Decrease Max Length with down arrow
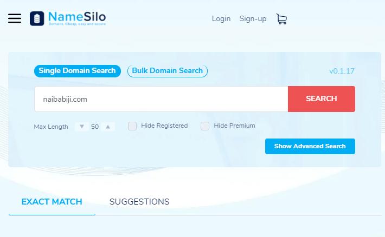The height and width of the screenshot is (237, 385). pos(82,127)
